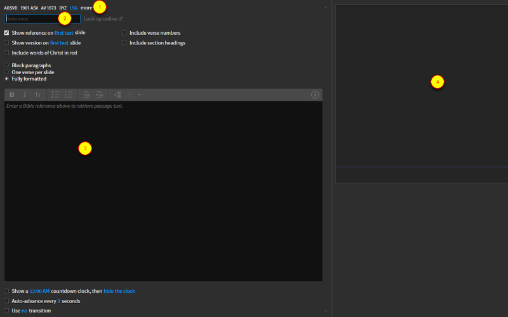Select the One verse per slide option

[x=6, y=72]
